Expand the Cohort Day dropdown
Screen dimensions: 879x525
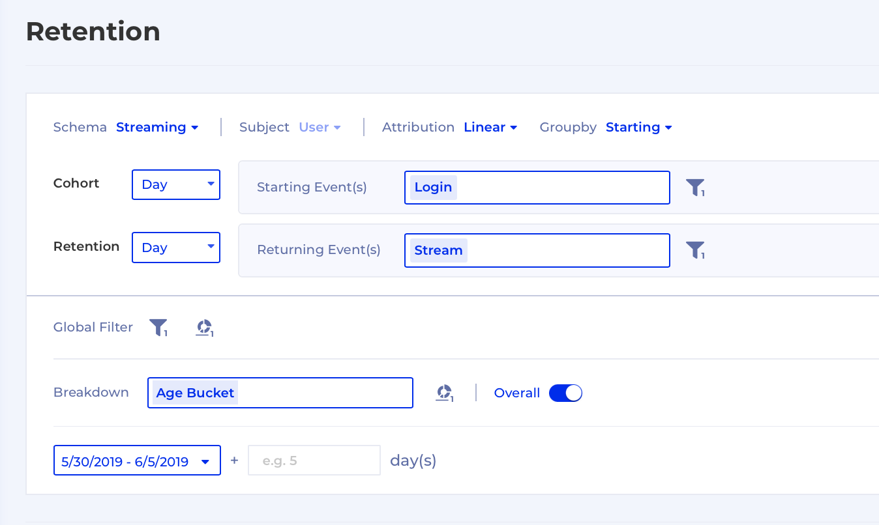click(x=176, y=184)
